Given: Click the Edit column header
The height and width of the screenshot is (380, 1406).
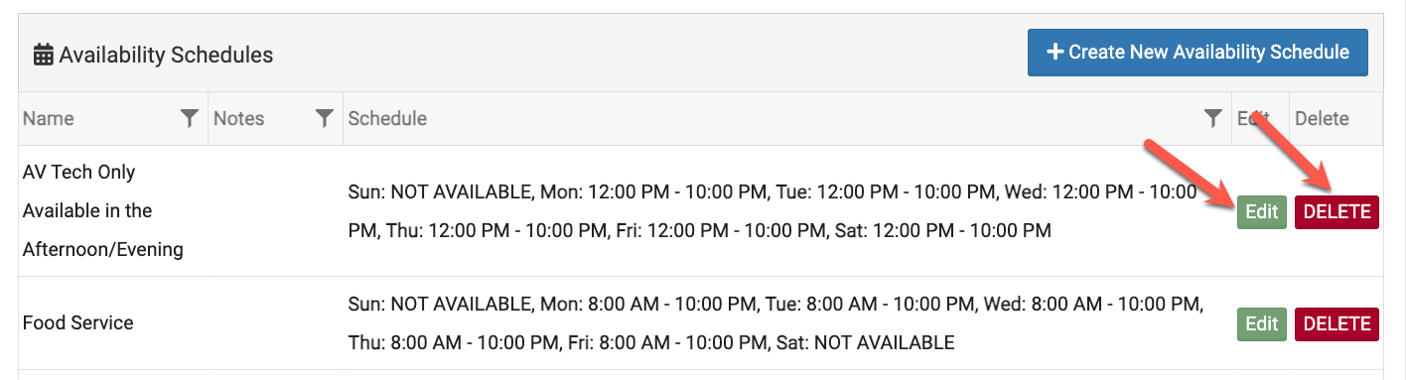Looking at the screenshot, I should coord(1253,119).
